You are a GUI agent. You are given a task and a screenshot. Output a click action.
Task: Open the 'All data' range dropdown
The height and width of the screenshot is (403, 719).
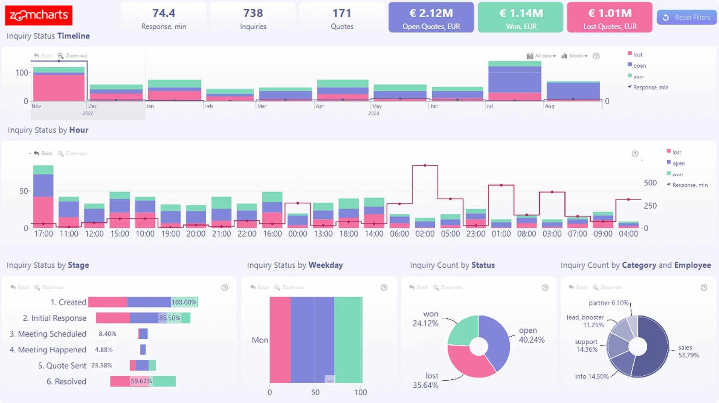[x=541, y=56]
